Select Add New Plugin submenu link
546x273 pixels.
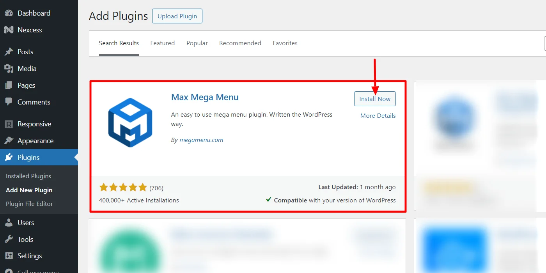(29, 190)
